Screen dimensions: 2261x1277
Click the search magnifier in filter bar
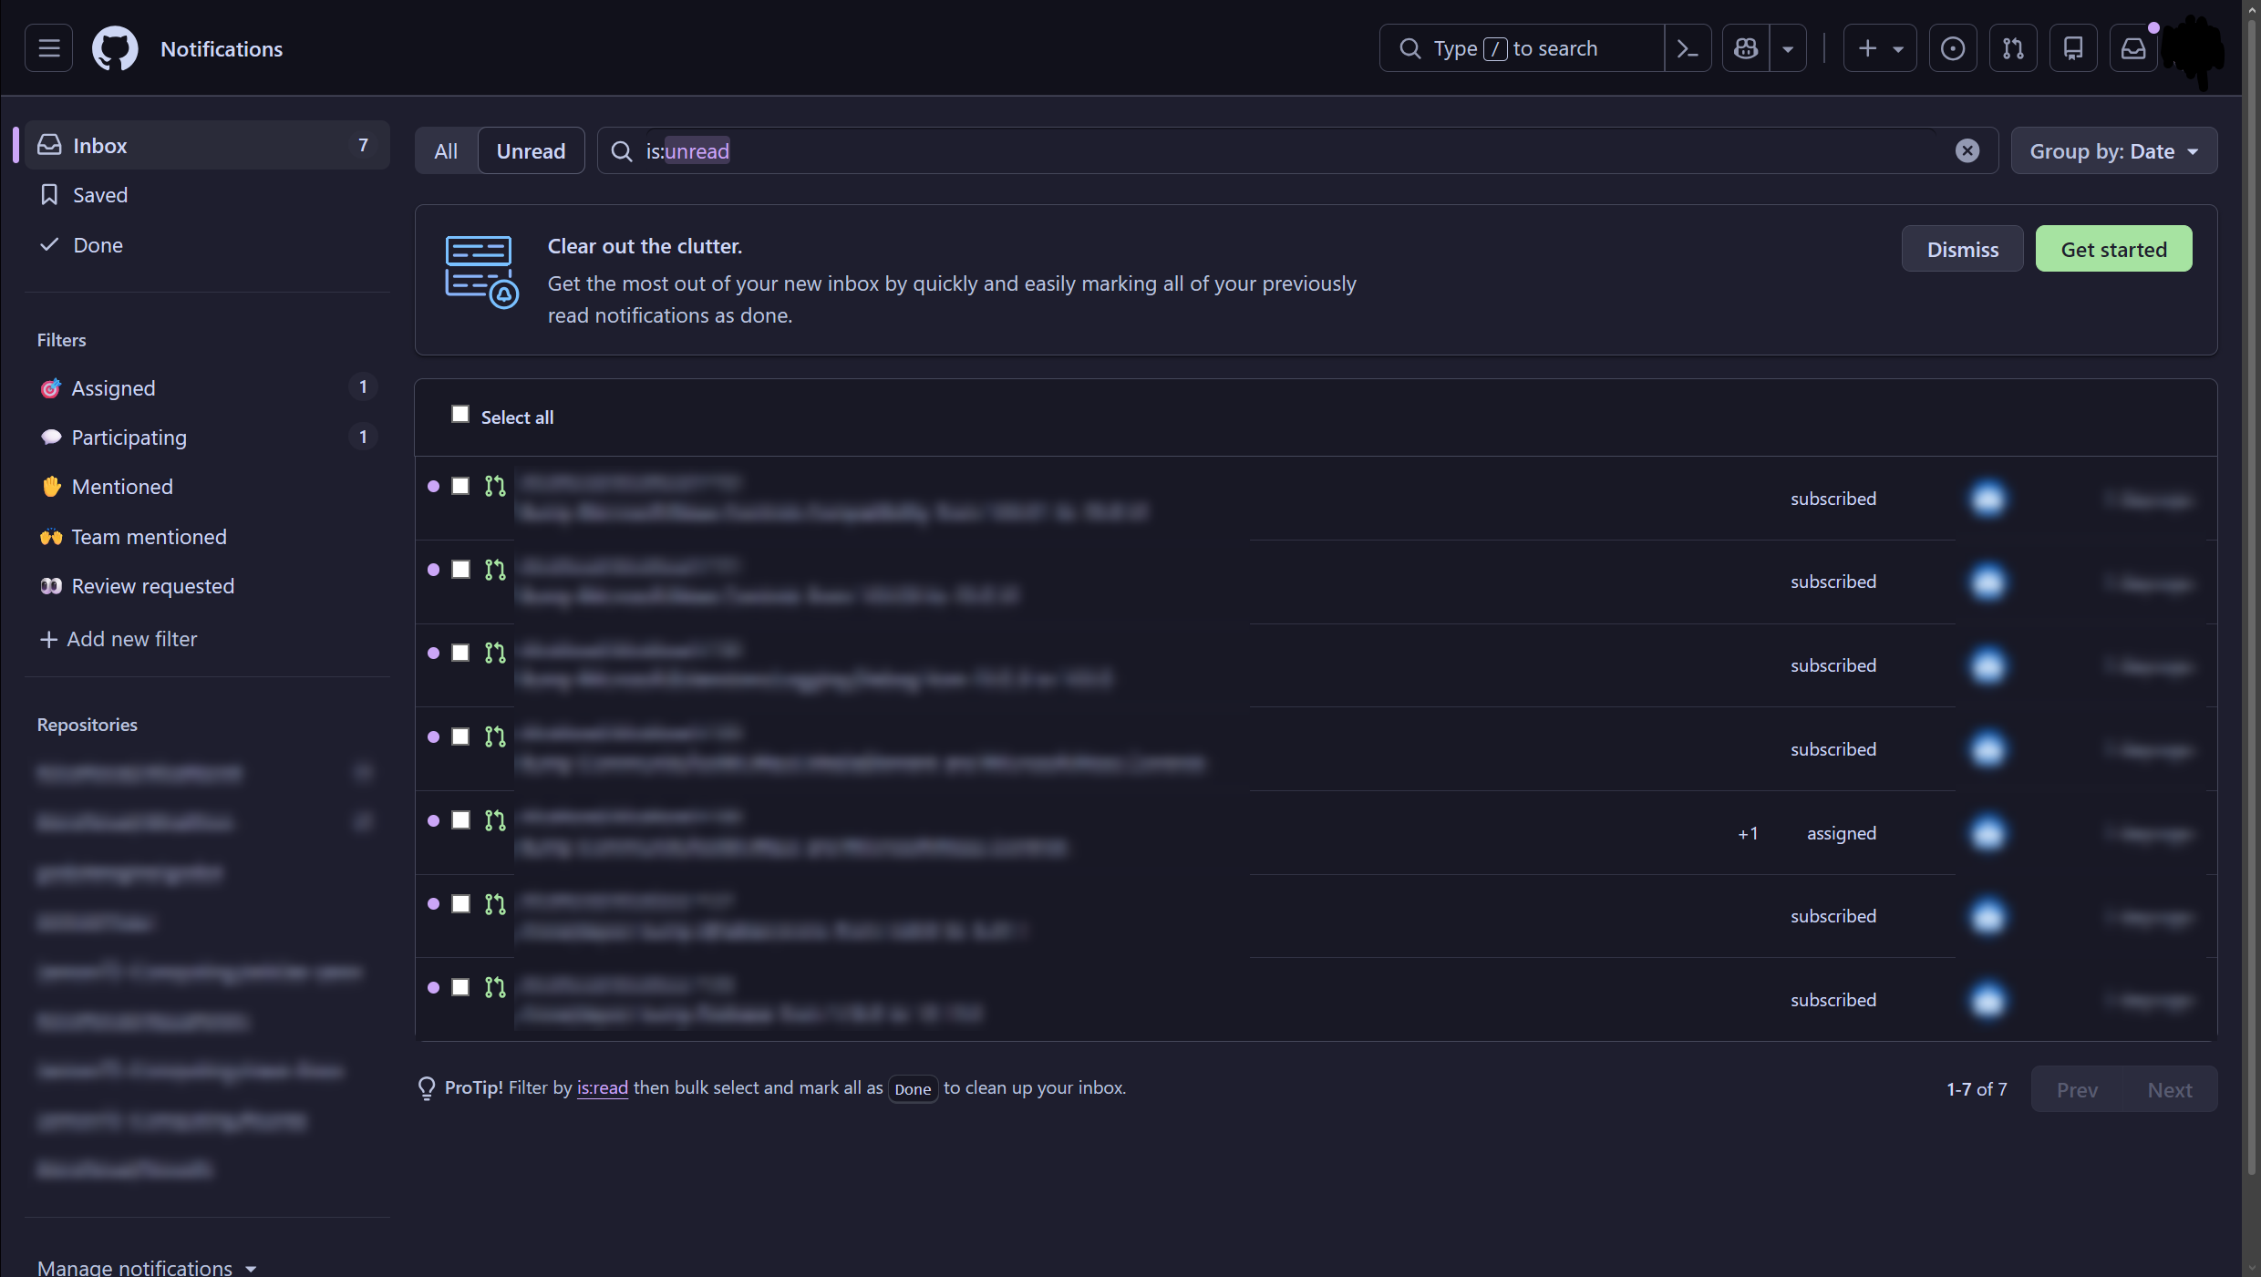pos(622,150)
